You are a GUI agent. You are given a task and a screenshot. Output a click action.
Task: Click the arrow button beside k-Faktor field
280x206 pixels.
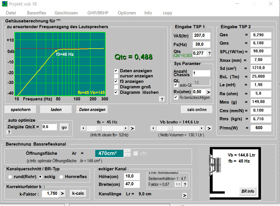63,193
